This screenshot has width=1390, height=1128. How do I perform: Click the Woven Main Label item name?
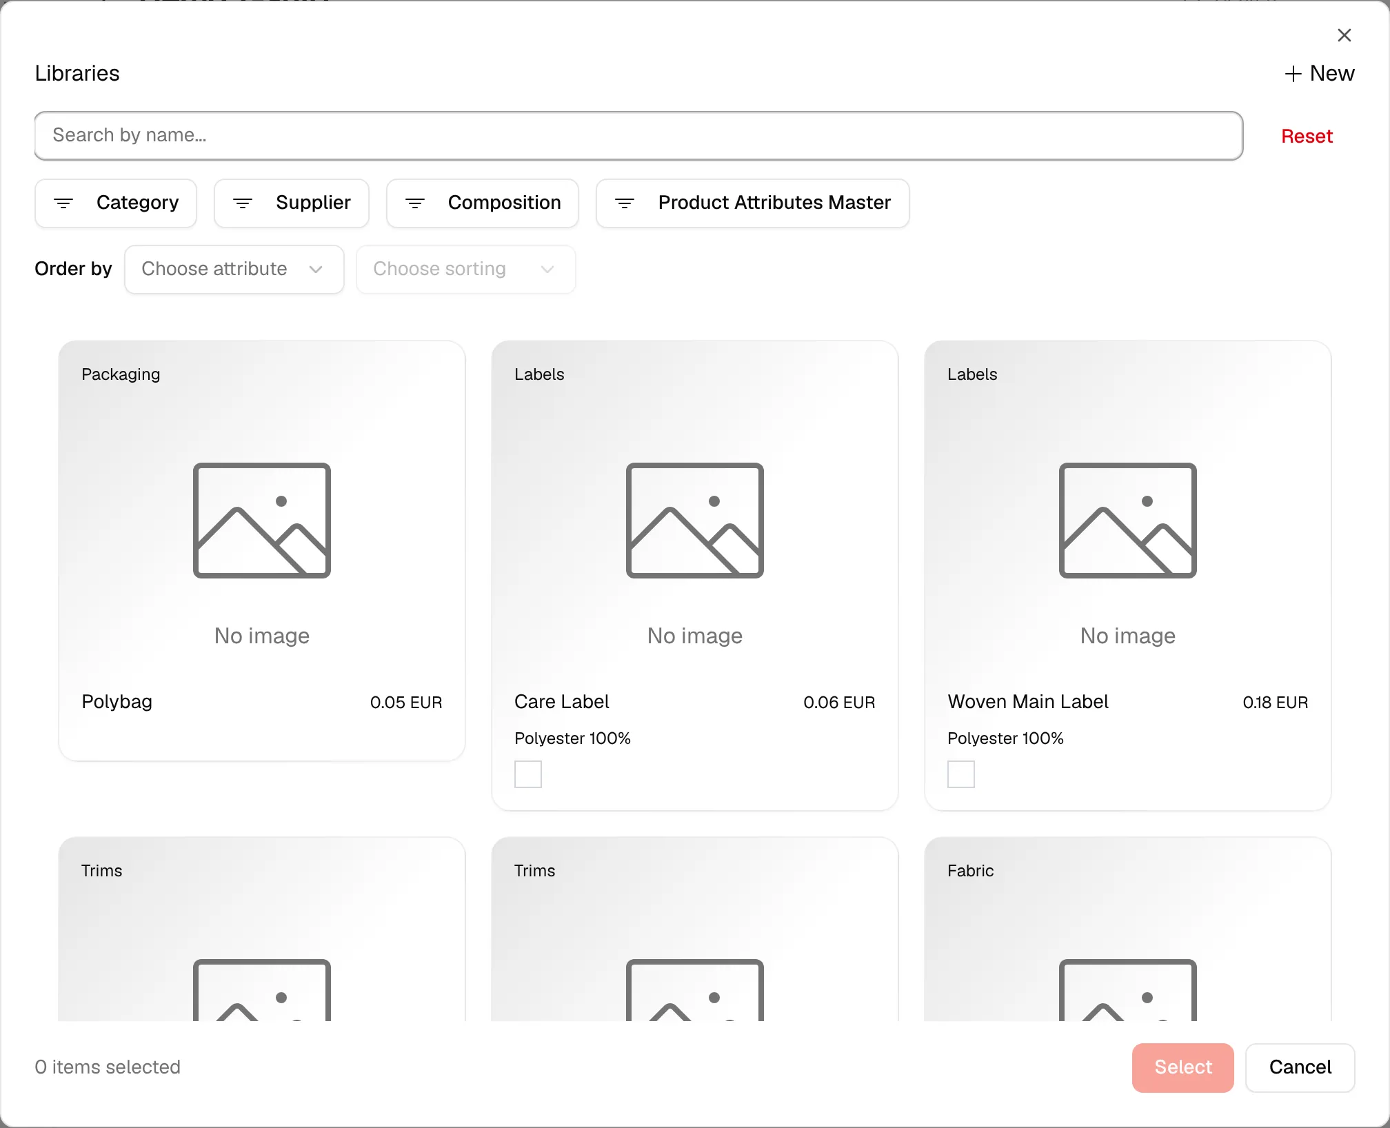tap(1028, 702)
